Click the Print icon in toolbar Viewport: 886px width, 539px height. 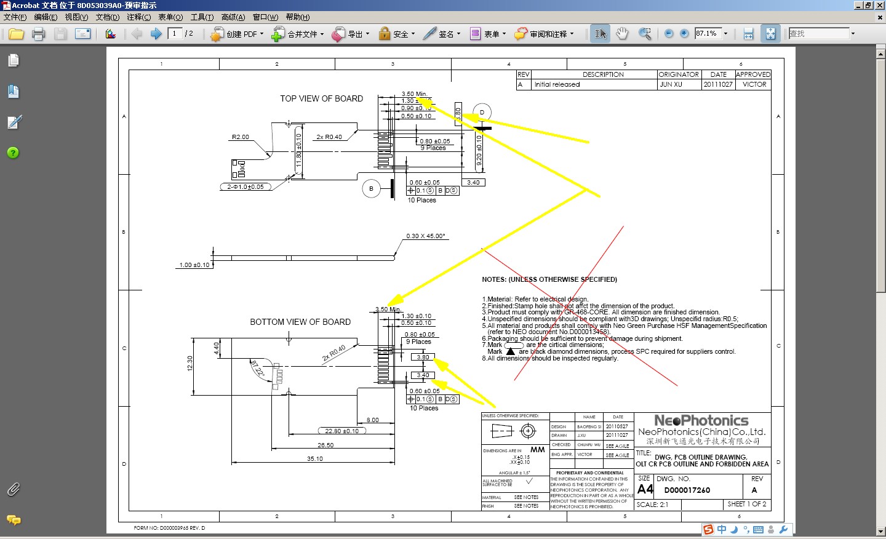(39, 34)
